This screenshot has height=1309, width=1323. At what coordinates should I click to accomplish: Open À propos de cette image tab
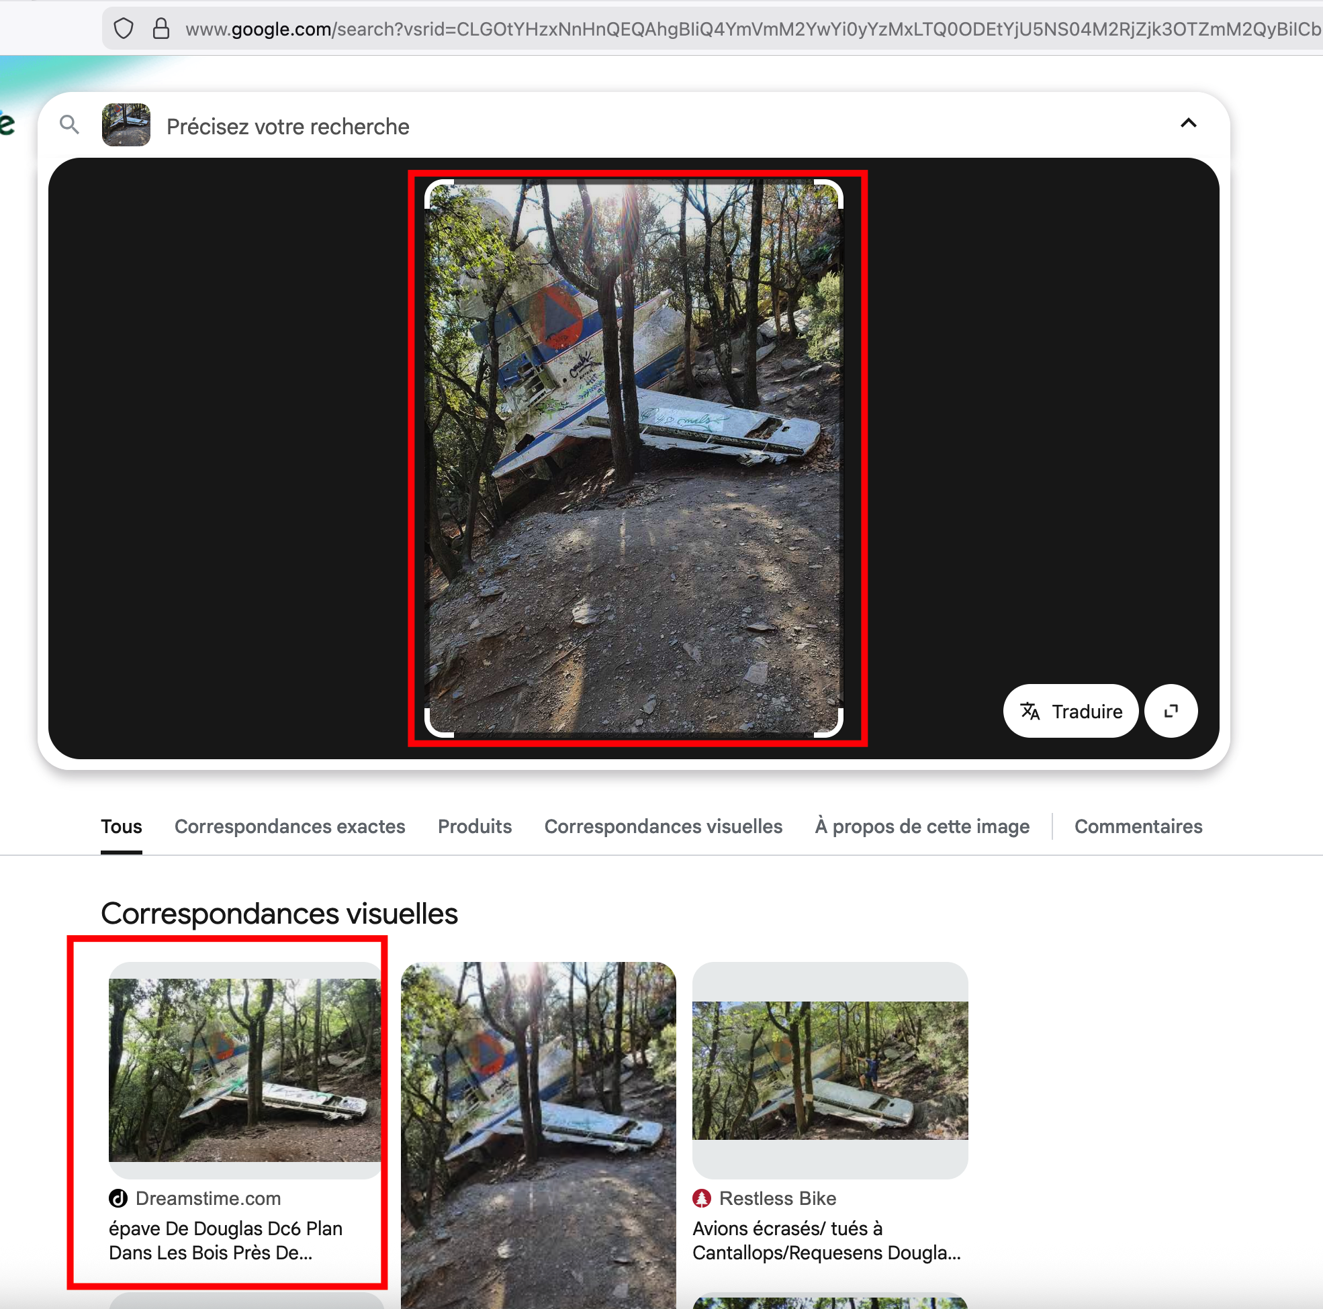pyautogui.click(x=921, y=826)
